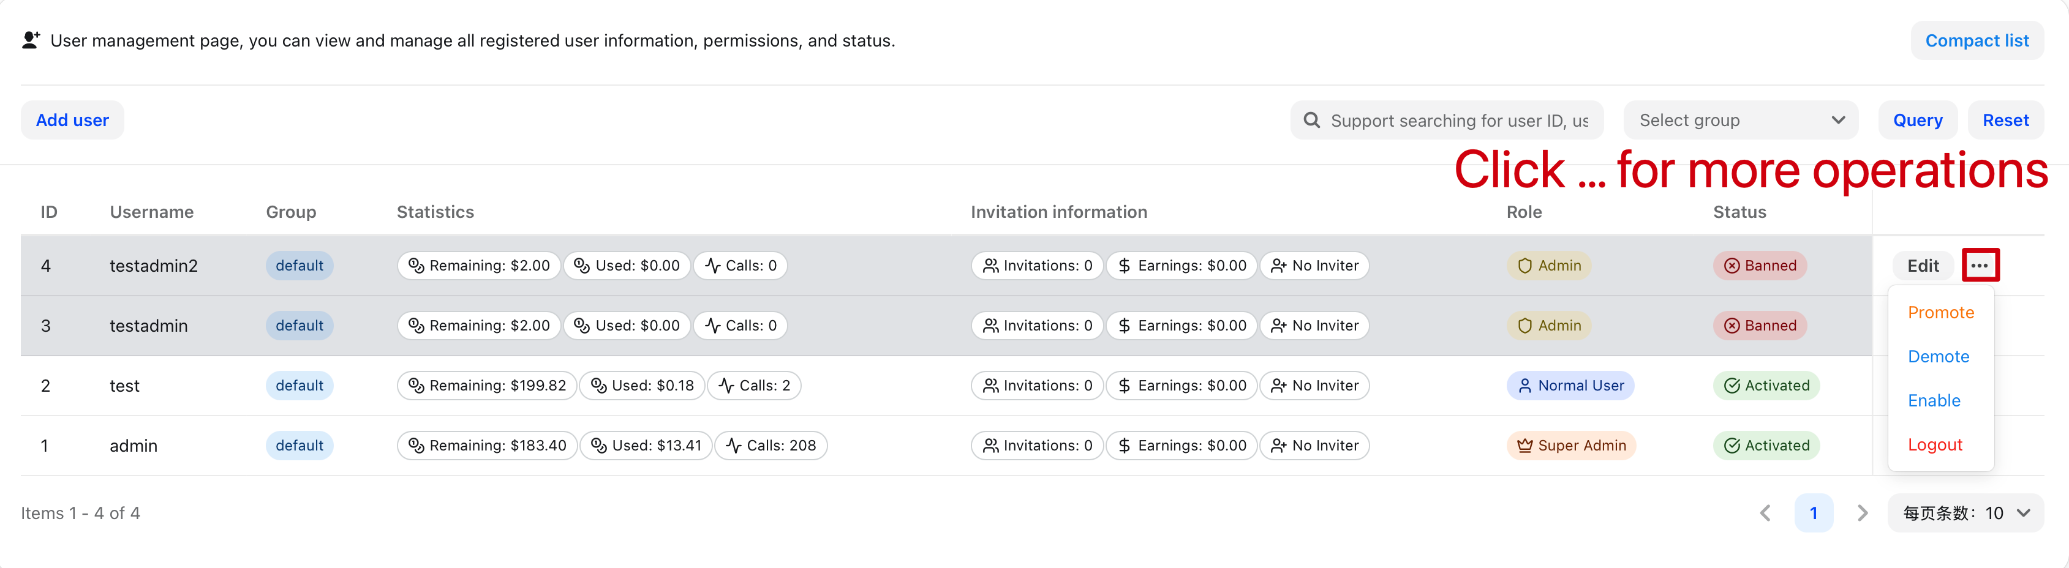Screen dimensions: 2069x568
Task: Expand the items-per-page selector showing 10
Action: click(1965, 513)
